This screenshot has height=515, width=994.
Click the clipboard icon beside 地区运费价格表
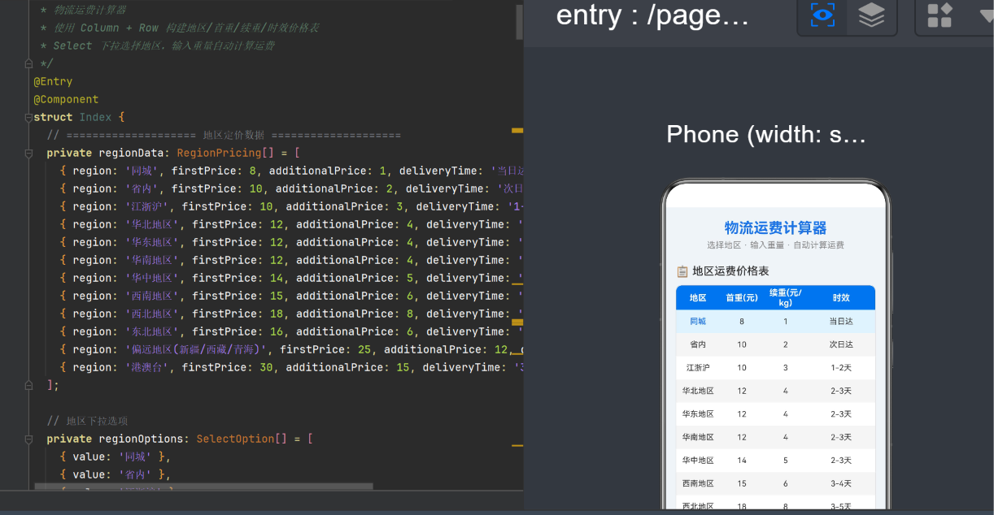[x=682, y=271]
